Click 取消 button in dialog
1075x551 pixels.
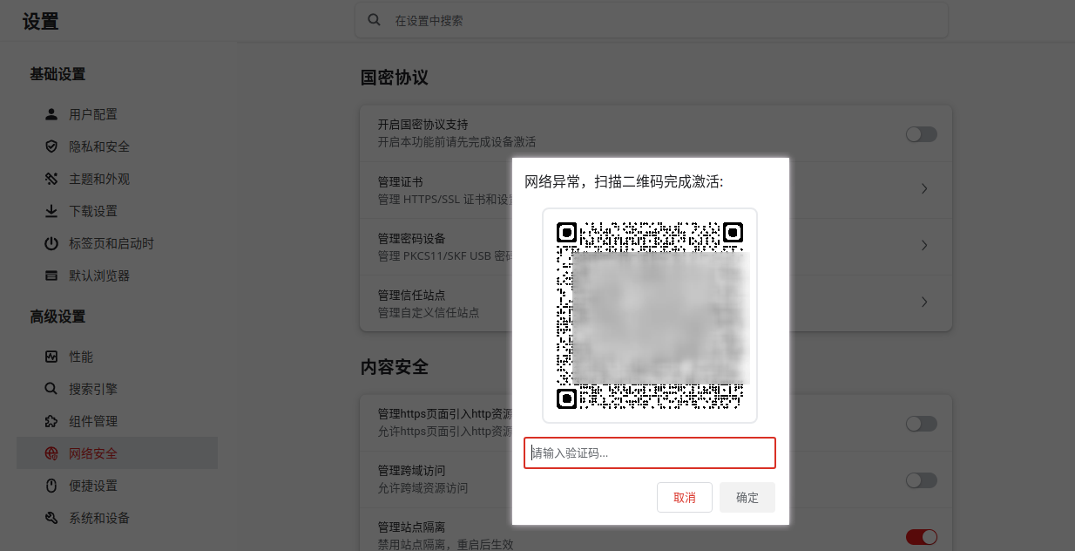[x=685, y=498]
